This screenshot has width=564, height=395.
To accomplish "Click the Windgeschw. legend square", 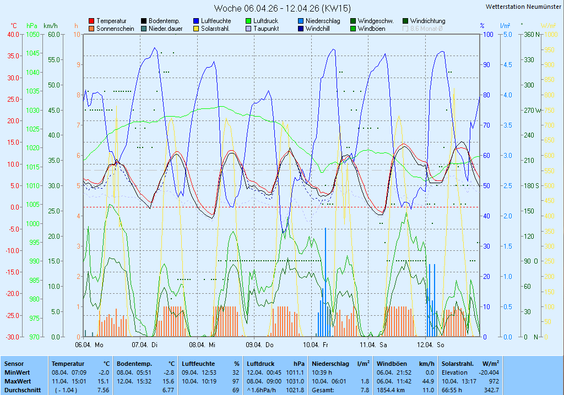I will coord(353,21).
